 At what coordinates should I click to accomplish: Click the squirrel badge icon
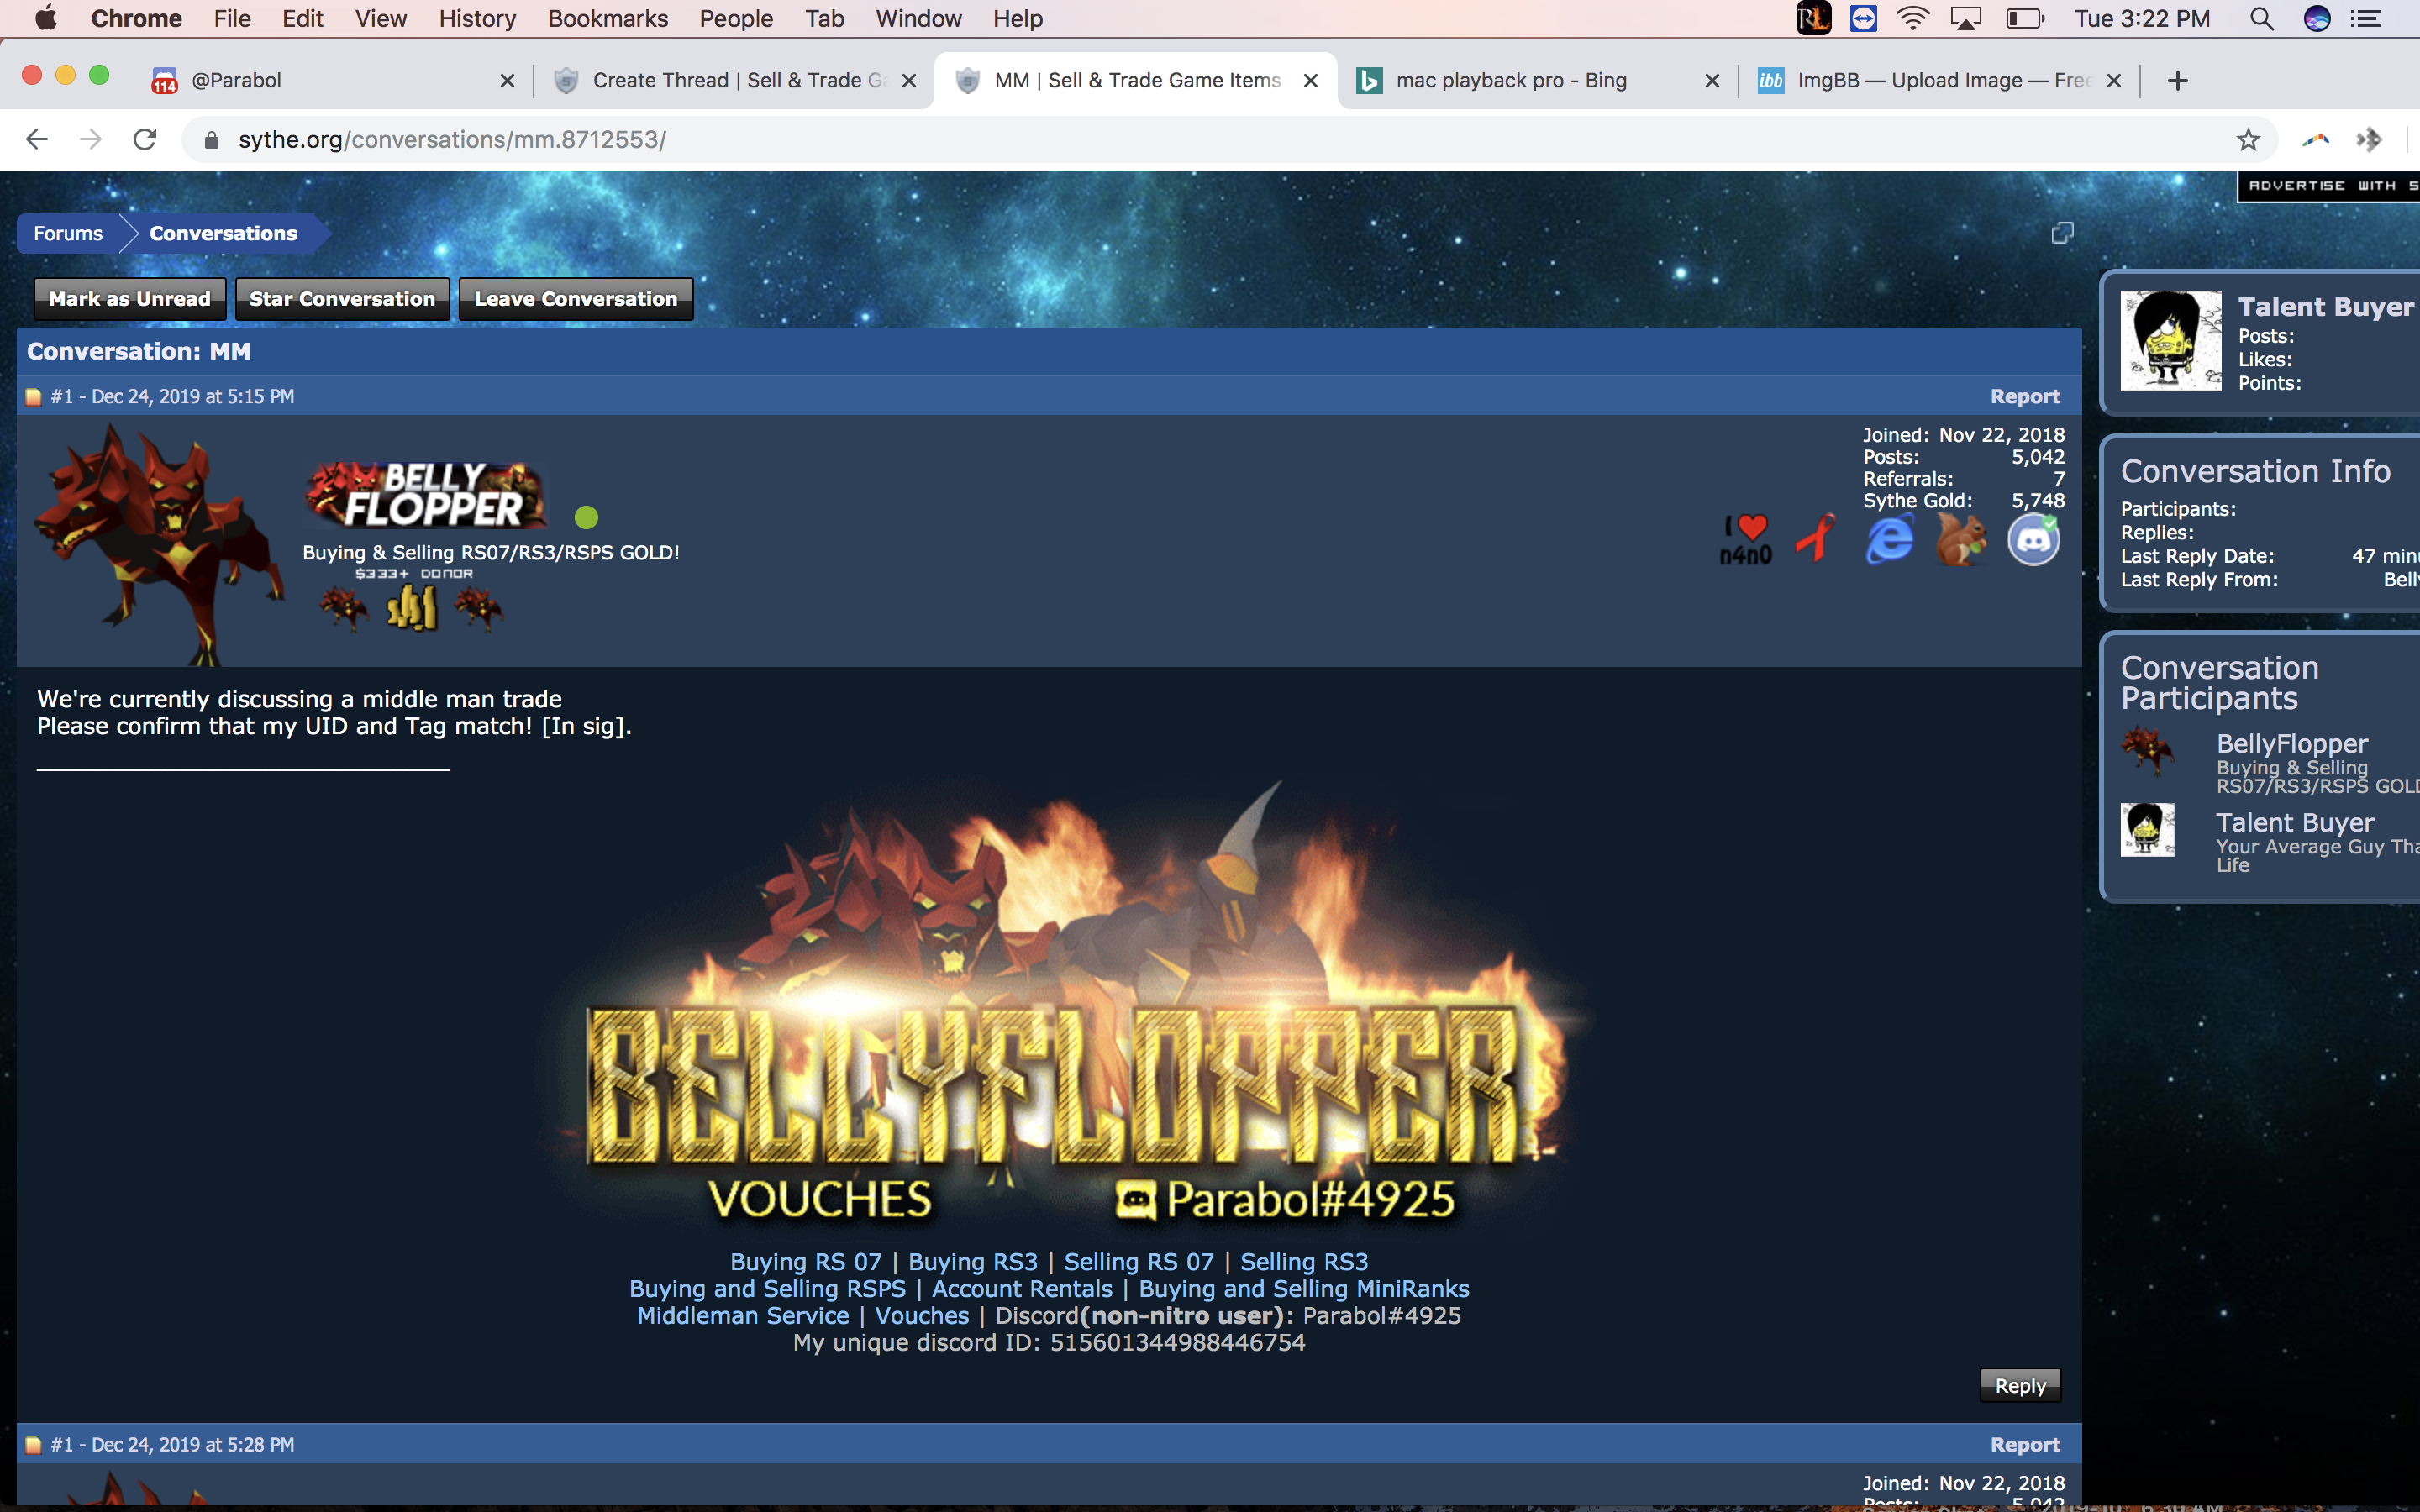click(1961, 539)
